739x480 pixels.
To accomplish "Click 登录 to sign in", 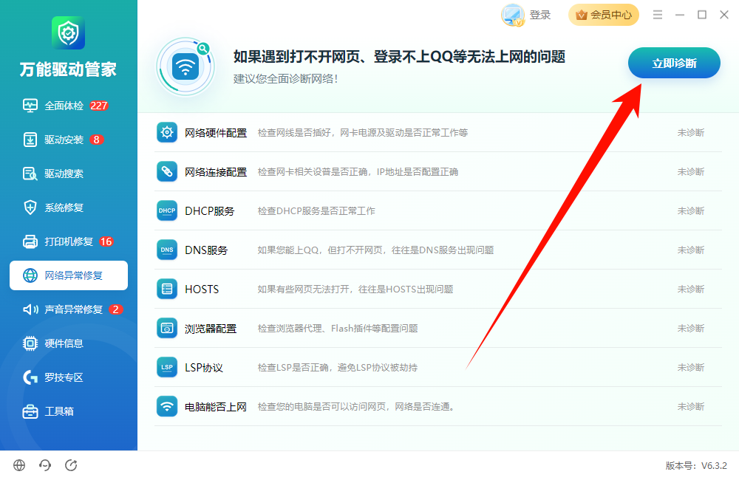I will [x=539, y=15].
